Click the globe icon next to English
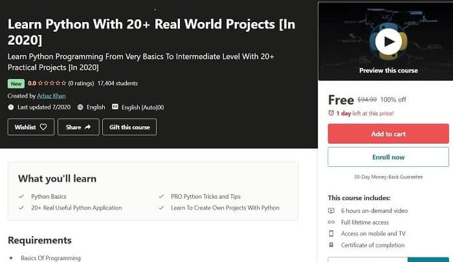Screen dimensions: 453x262 pos(80,107)
